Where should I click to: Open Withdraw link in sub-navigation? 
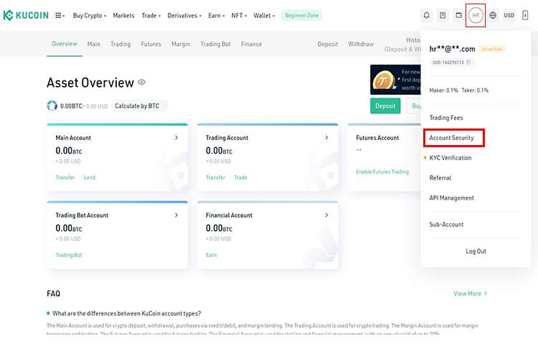pyautogui.click(x=361, y=44)
